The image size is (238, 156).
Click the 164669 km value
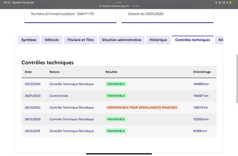coord(201,84)
